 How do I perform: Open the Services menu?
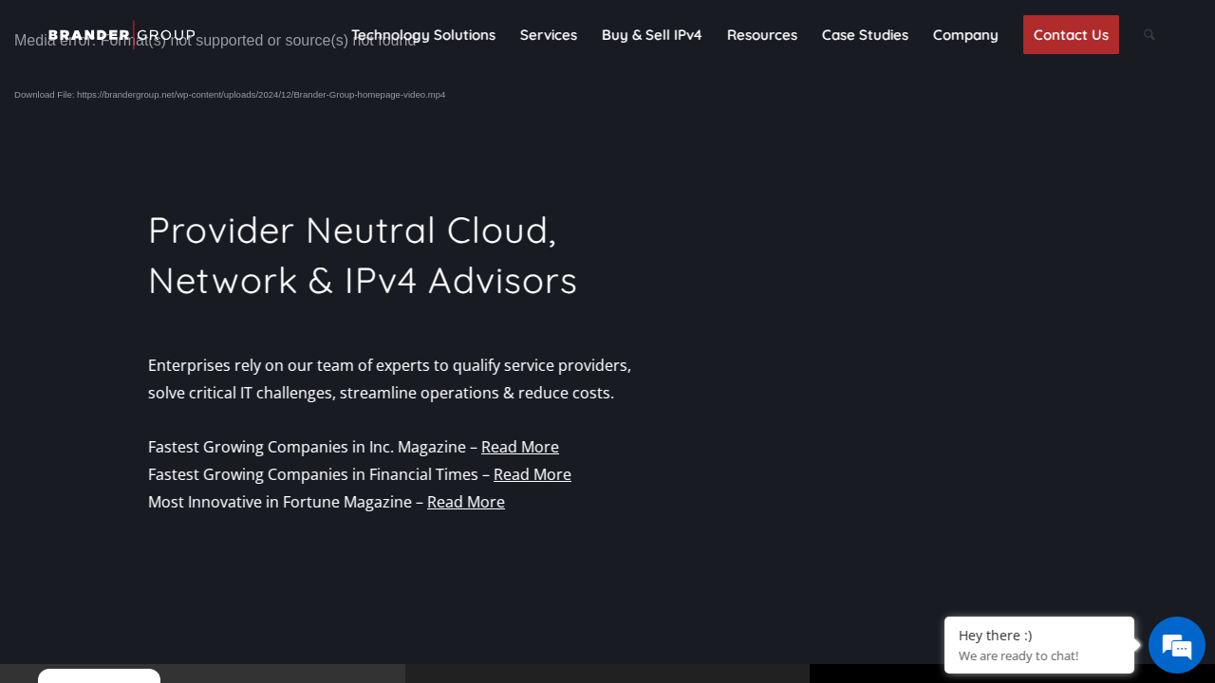tap(549, 35)
